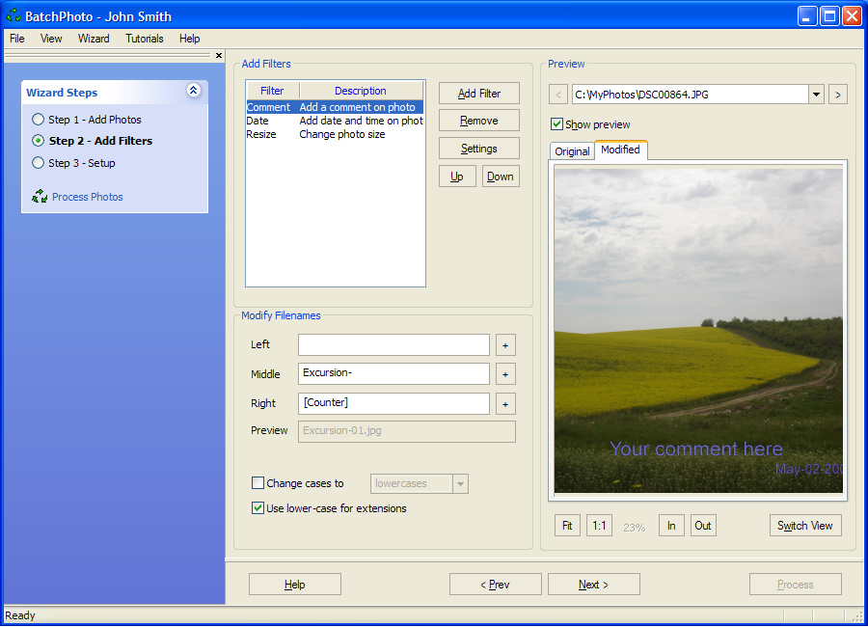
Task: Click the BatchPhoto title bar app icon
Action: (x=14, y=15)
